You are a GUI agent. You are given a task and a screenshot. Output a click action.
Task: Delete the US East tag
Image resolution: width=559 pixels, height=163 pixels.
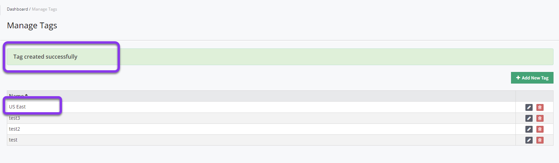[540, 107]
